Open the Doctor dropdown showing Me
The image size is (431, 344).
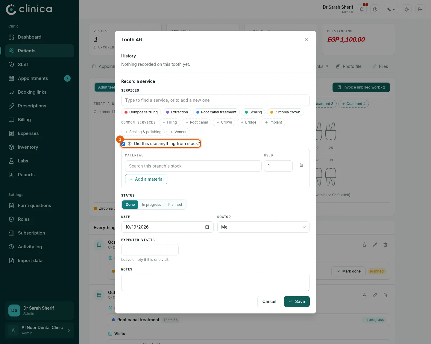tap(263, 227)
